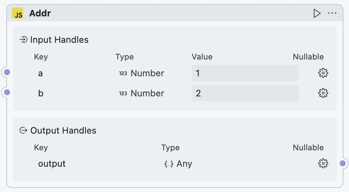Click the Addr node title
Viewport: 349px width, 192px height.
point(40,14)
